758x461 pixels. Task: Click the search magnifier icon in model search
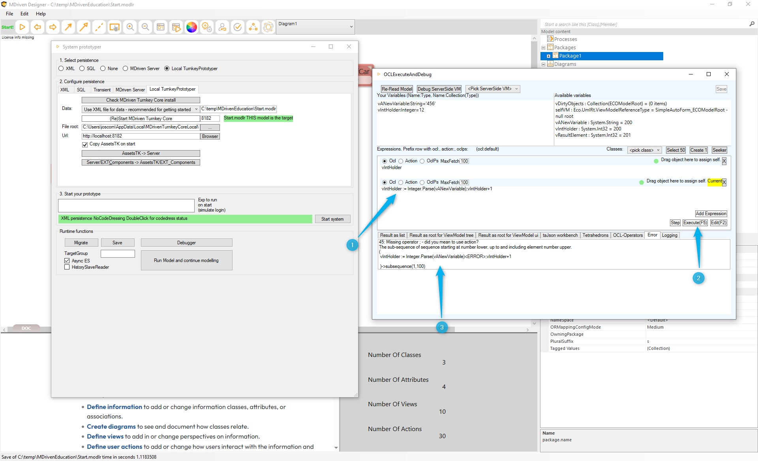point(752,24)
